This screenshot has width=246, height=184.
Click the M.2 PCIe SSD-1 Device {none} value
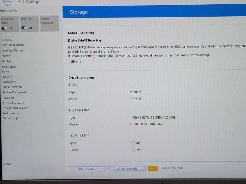pos(136,149)
